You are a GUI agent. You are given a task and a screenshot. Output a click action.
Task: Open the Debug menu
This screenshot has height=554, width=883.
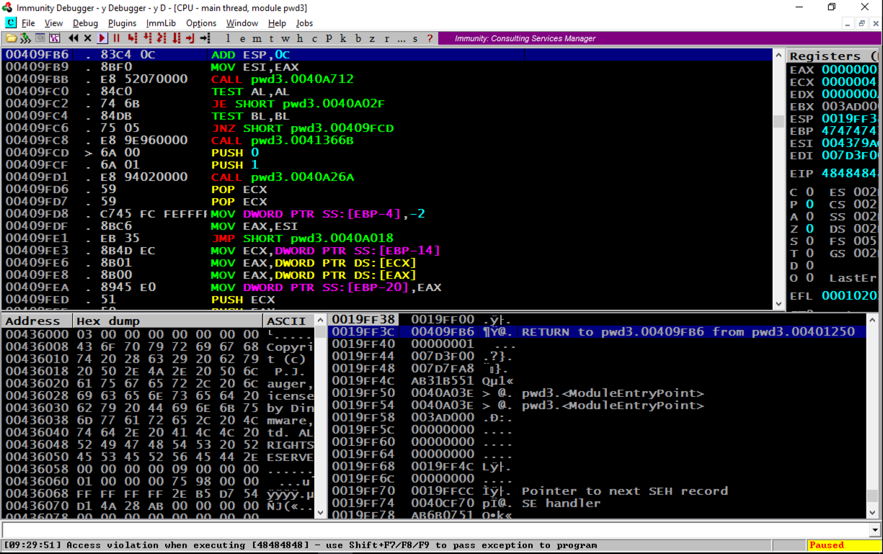(85, 23)
